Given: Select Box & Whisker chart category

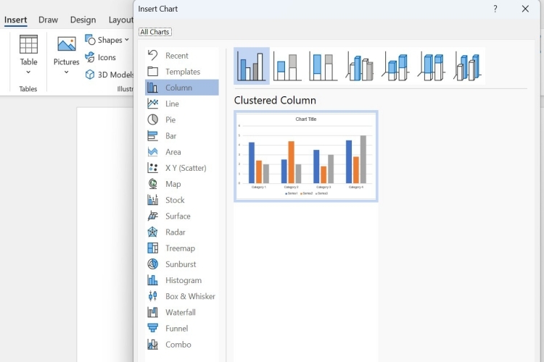Looking at the screenshot, I should point(182,296).
